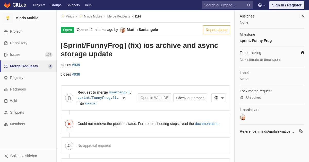
Task: Click the Sign in / Register button
Action: tap(287, 5)
